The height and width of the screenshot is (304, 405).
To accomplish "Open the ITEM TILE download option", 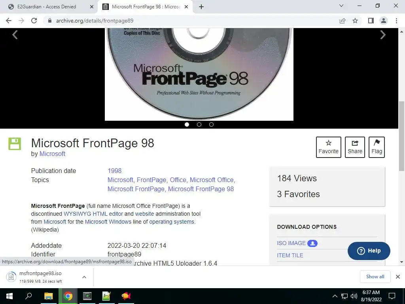I will pyautogui.click(x=290, y=255).
